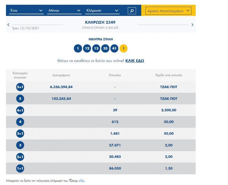Click the magnifying glass search icon
228x185 pixels.
[132, 11]
